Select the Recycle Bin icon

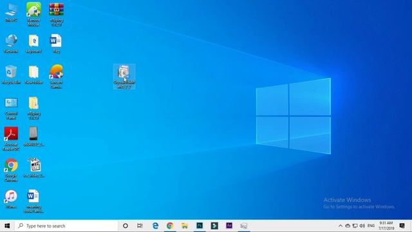[x=11, y=75]
